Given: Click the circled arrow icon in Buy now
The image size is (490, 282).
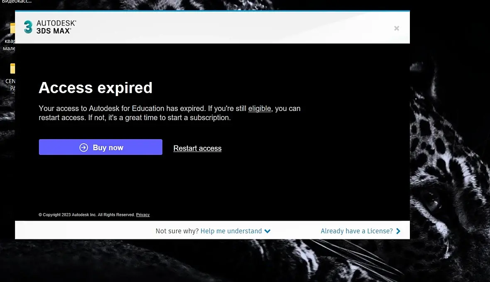Looking at the screenshot, I should pyautogui.click(x=84, y=147).
